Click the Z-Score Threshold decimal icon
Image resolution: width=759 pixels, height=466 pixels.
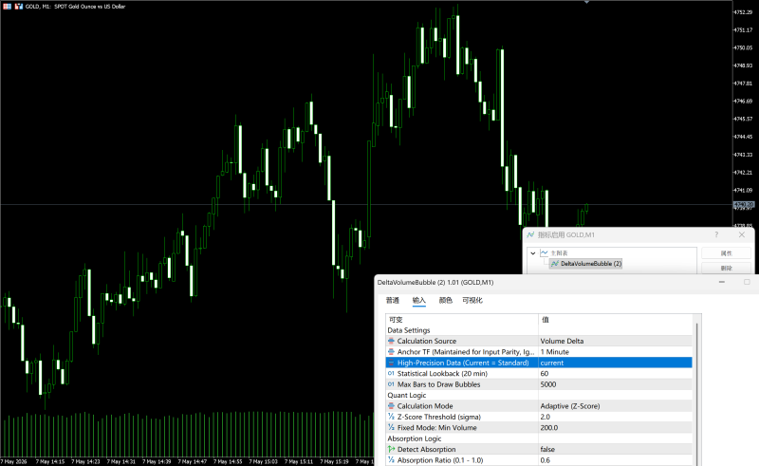click(391, 417)
